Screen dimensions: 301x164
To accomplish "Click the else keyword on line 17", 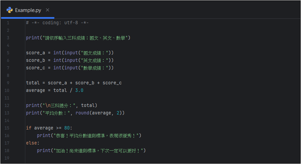I will tap(31, 143).
